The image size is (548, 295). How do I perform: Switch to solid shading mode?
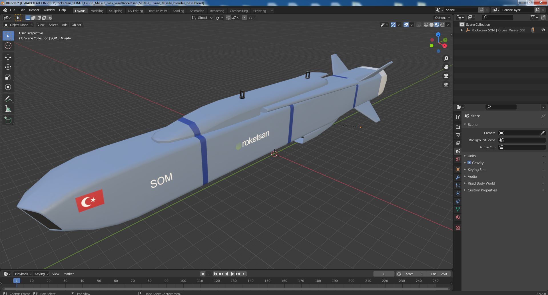click(x=431, y=25)
